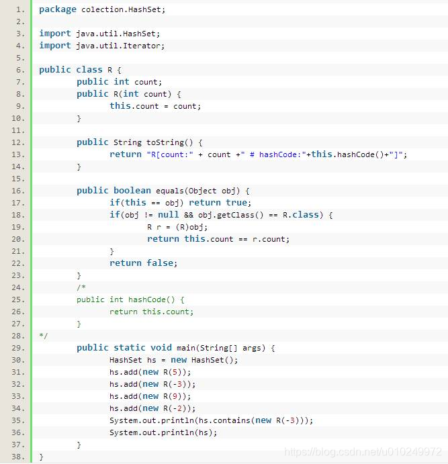This screenshot has height=464, width=448.
Task: Click the hs.contains(new R(-3)) println line
Action: (211, 420)
